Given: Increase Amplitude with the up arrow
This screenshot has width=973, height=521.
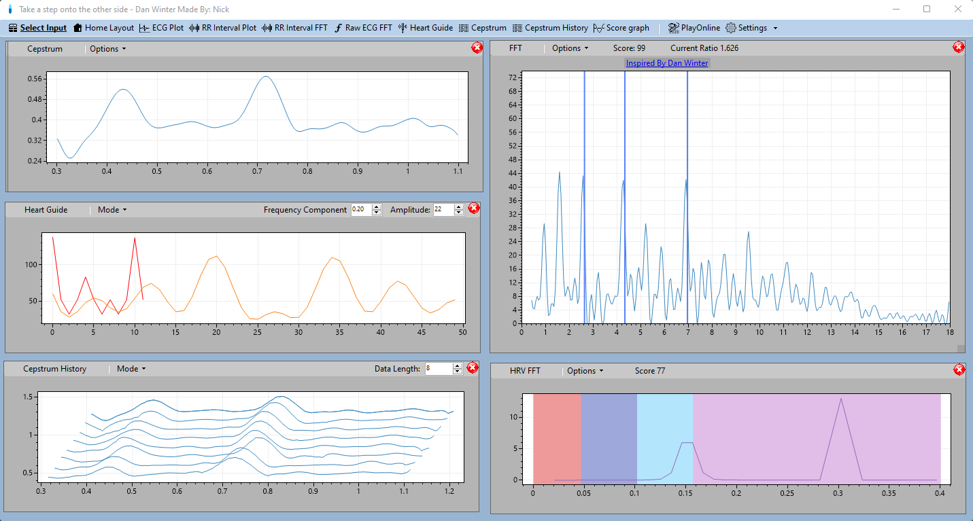Looking at the screenshot, I should click(x=459, y=206).
